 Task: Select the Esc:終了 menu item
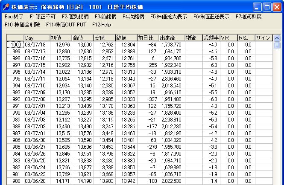pos(14,17)
